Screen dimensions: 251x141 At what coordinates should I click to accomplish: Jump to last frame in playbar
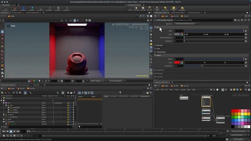click(x=18, y=131)
